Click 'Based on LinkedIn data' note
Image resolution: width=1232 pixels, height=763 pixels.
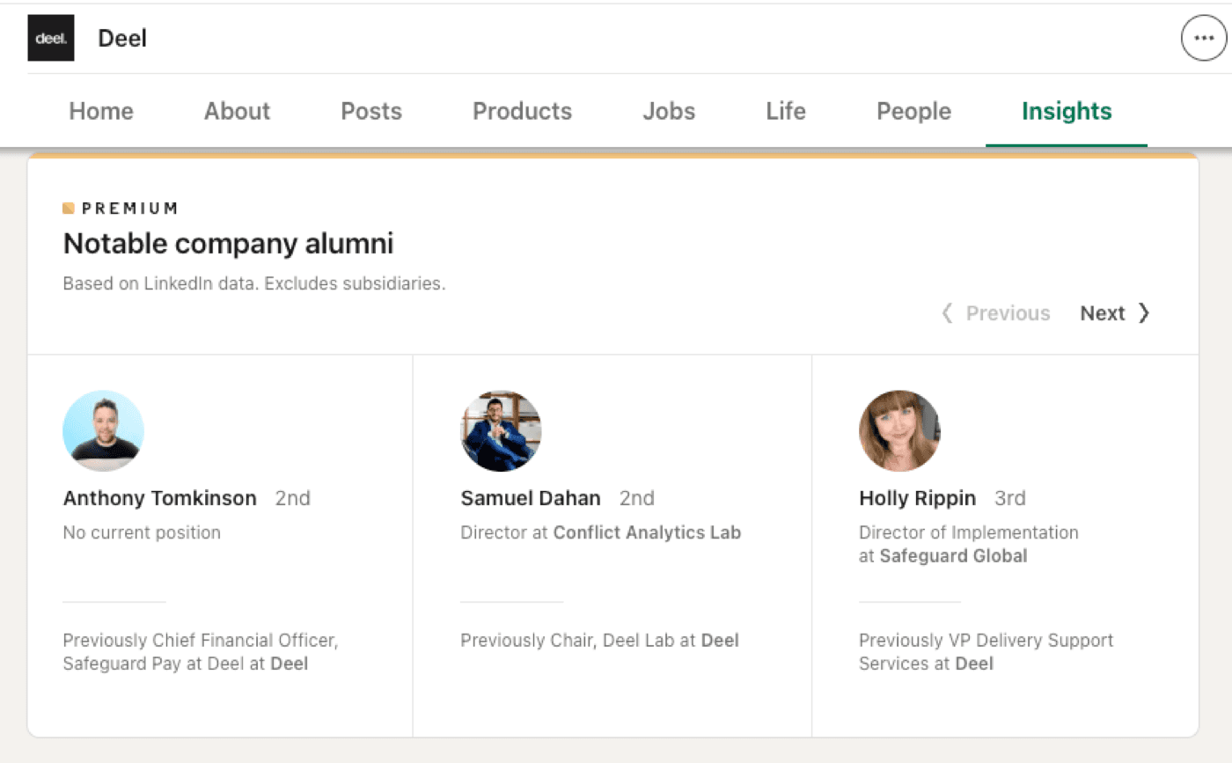pos(254,285)
